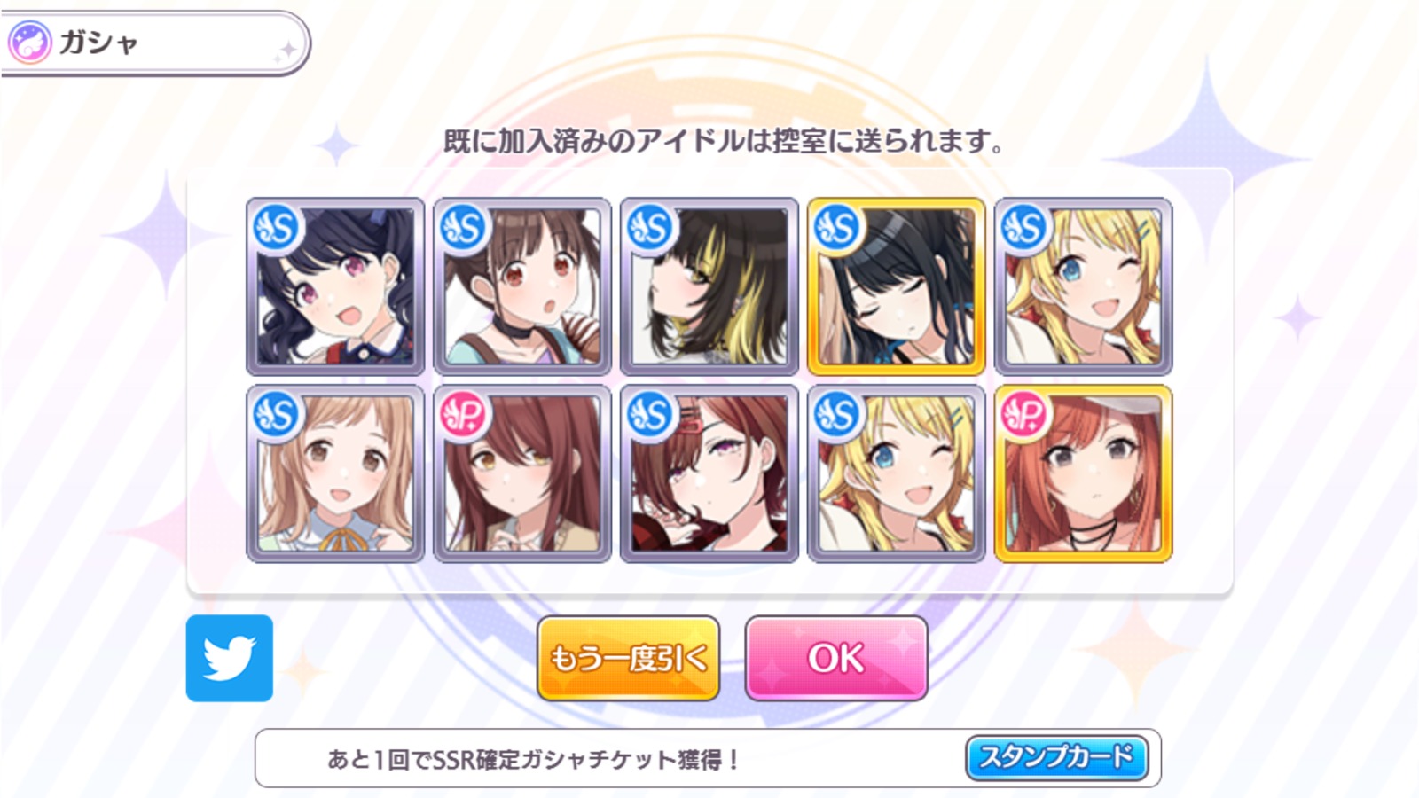Tap the P badge on brown-haired card

pos(463,415)
